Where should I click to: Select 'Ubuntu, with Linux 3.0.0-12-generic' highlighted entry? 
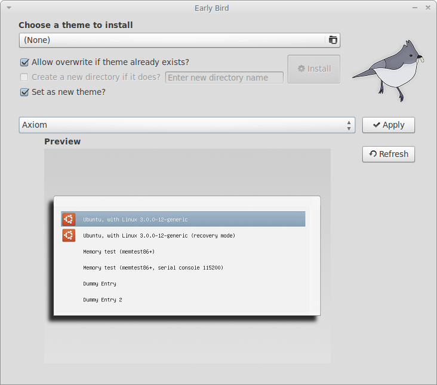[183, 219]
